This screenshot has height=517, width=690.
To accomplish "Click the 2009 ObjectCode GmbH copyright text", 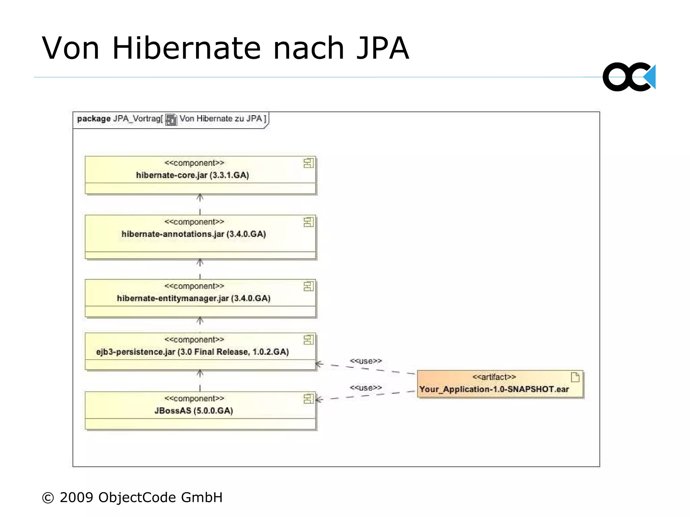I will pyautogui.click(x=132, y=497).
